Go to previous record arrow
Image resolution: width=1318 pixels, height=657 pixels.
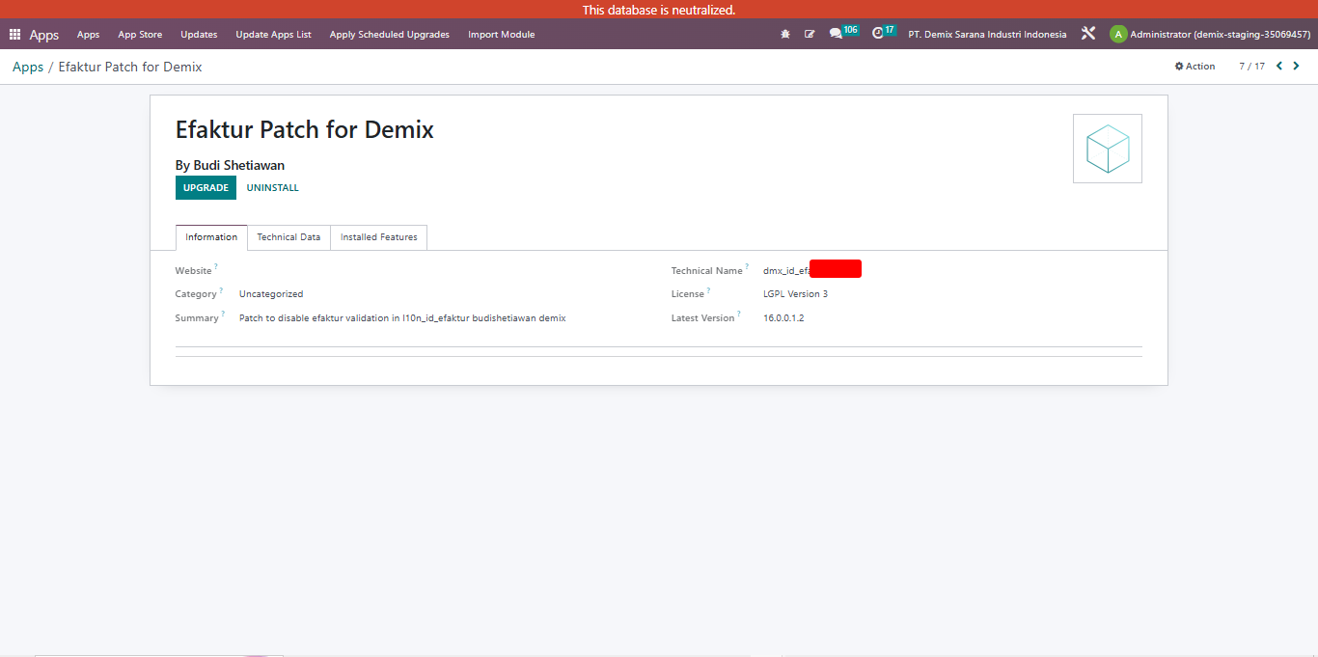(1279, 67)
